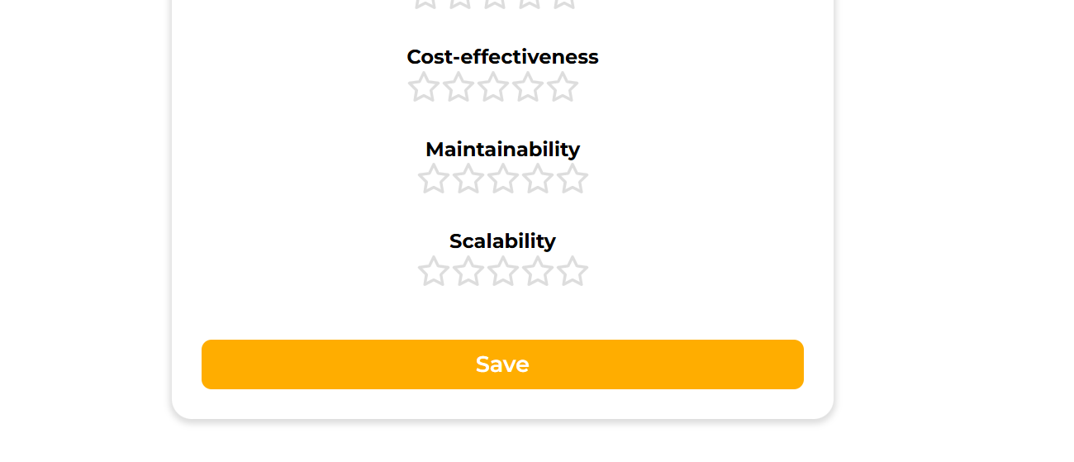Click the orange Save button
Screen dimensions: 1074x462
pos(502,364)
